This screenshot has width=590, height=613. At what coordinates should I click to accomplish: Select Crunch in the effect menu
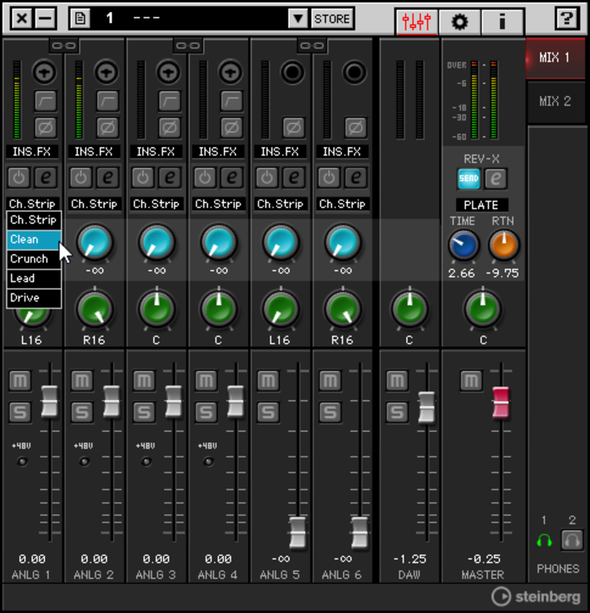pyautogui.click(x=34, y=259)
